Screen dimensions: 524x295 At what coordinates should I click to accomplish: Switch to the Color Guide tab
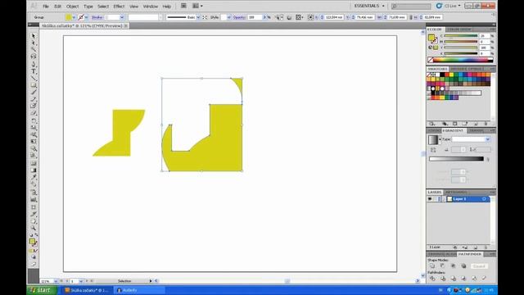pos(459,29)
